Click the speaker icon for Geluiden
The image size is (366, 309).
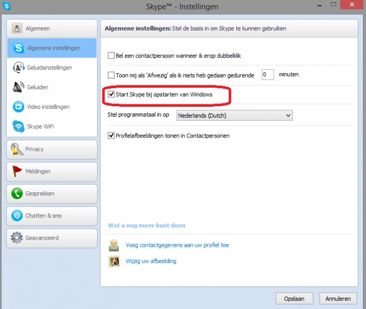tap(18, 87)
